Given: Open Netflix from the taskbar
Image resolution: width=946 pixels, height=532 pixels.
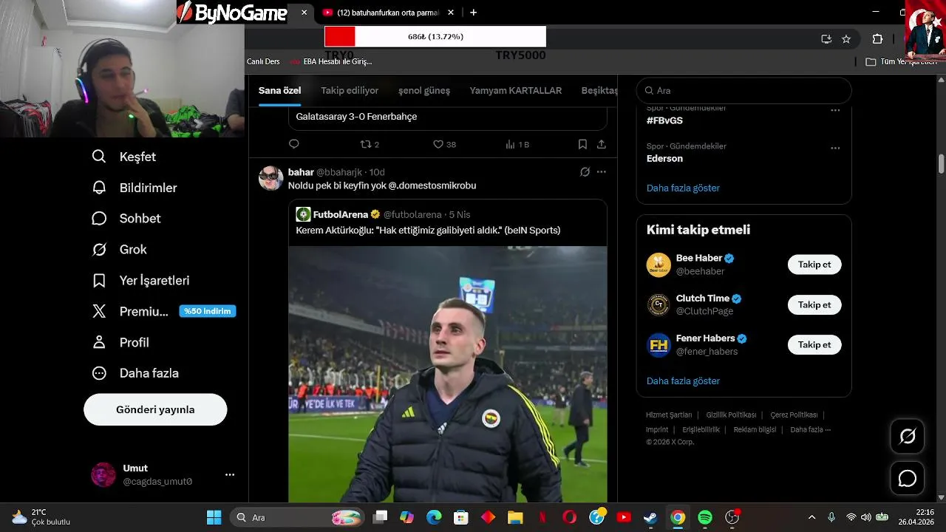Looking at the screenshot, I should click(x=542, y=517).
